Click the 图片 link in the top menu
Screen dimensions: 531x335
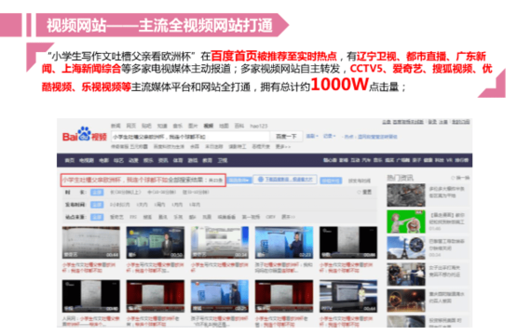[x=193, y=126]
